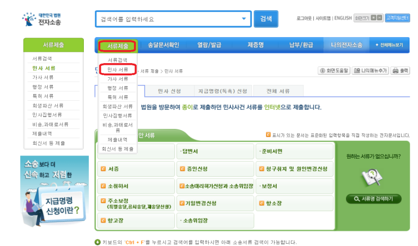Open the 송달문서확인 navigation menu
This screenshot has width=418, height=246.
click(163, 45)
